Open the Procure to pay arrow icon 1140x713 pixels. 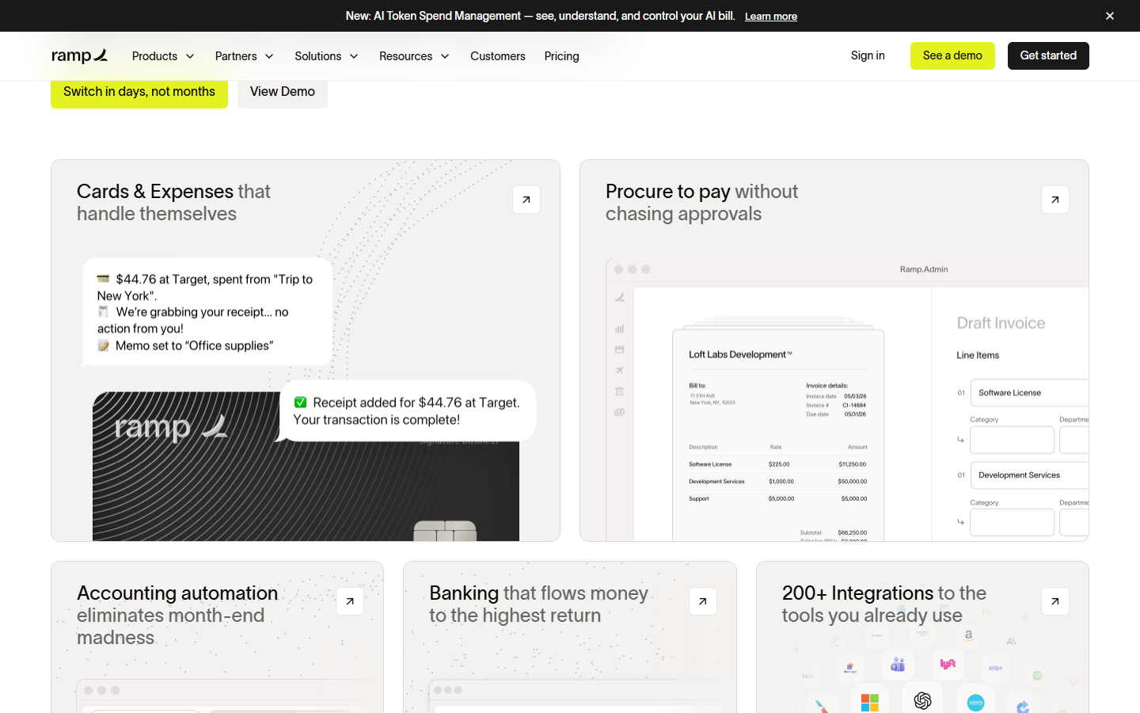click(1055, 200)
